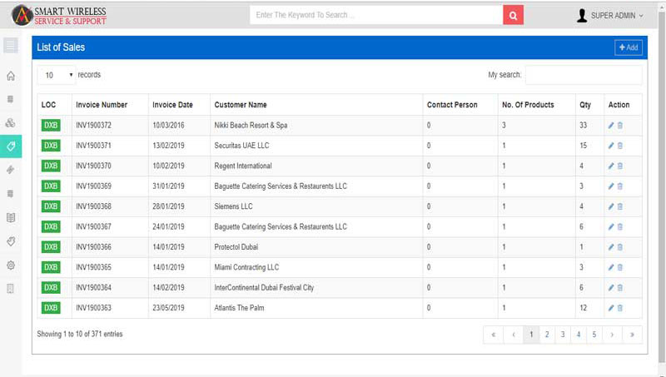Click pencil icon for Siemens LLC row

click(x=611, y=206)
